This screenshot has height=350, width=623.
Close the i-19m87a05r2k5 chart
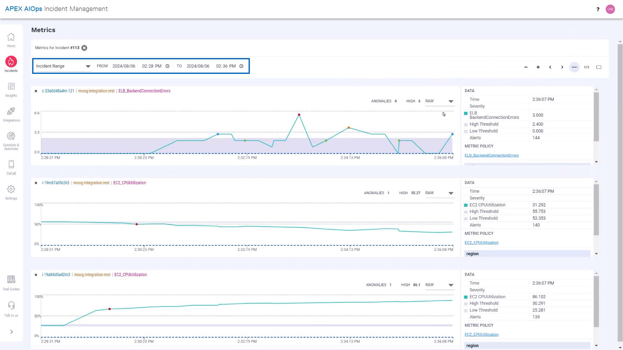tap(36, 183)
